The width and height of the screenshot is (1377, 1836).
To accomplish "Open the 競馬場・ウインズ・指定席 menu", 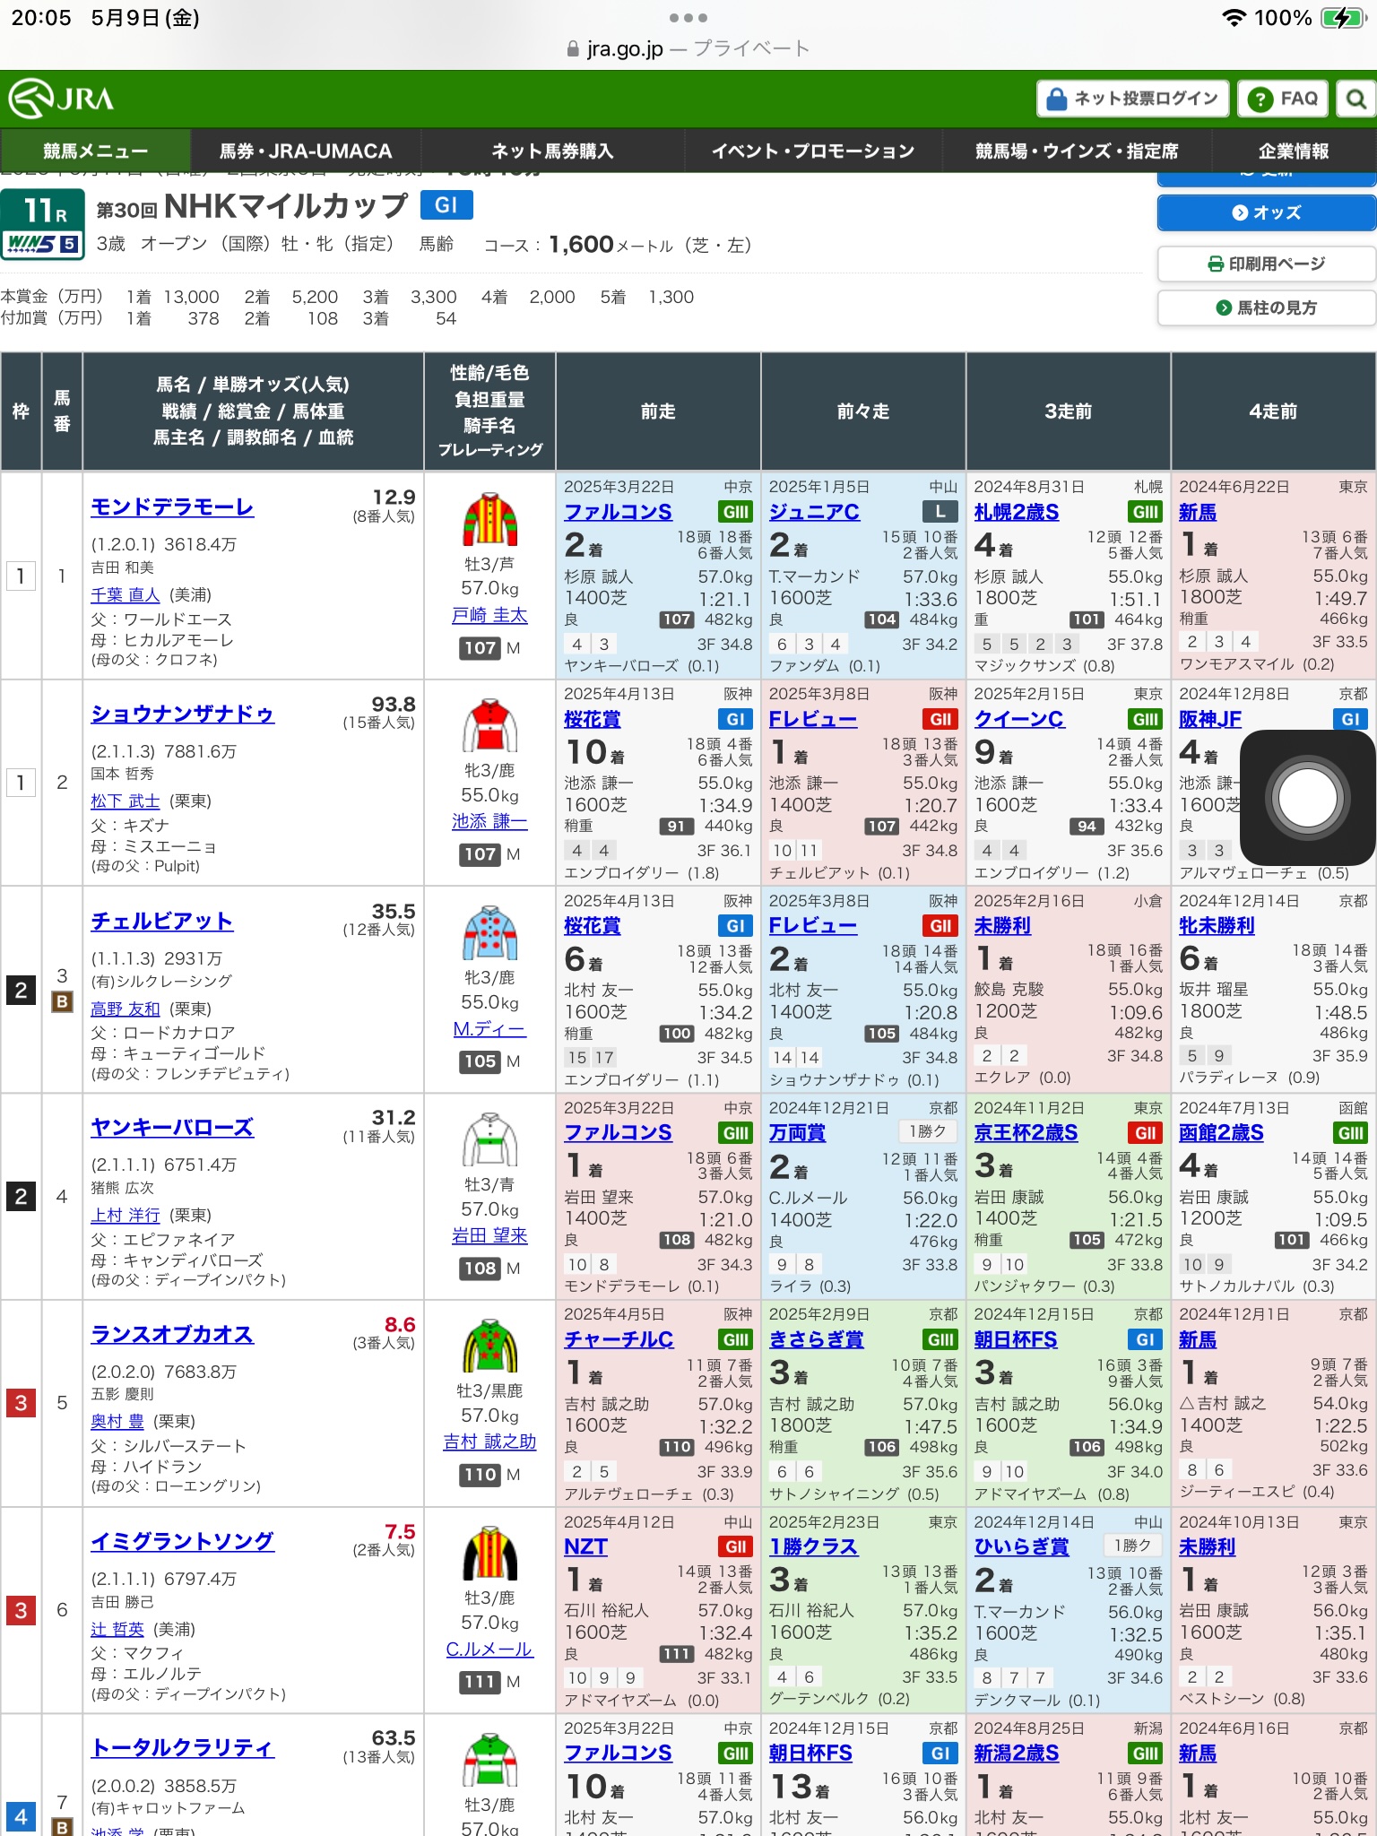I will click(1077, 151).
